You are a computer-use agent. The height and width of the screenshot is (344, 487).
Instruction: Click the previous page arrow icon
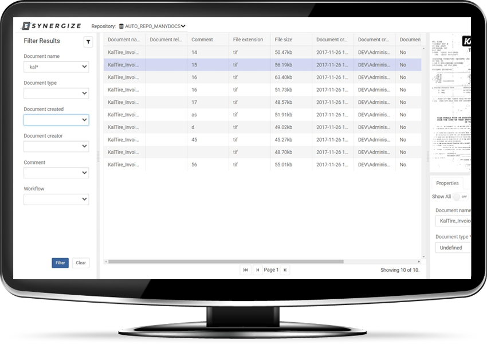click(257, 269)
